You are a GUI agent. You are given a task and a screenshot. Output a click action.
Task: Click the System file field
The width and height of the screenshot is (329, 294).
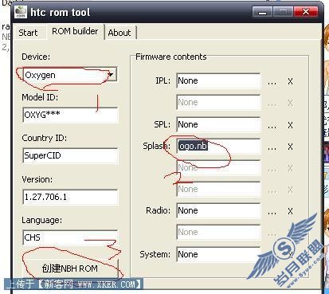pyautogui.click(x=218, y=254)
